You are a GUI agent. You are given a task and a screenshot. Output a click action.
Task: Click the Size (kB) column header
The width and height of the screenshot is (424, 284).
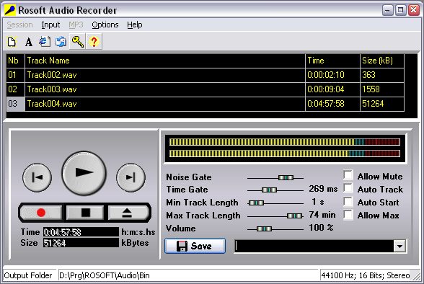coord(382,61)
